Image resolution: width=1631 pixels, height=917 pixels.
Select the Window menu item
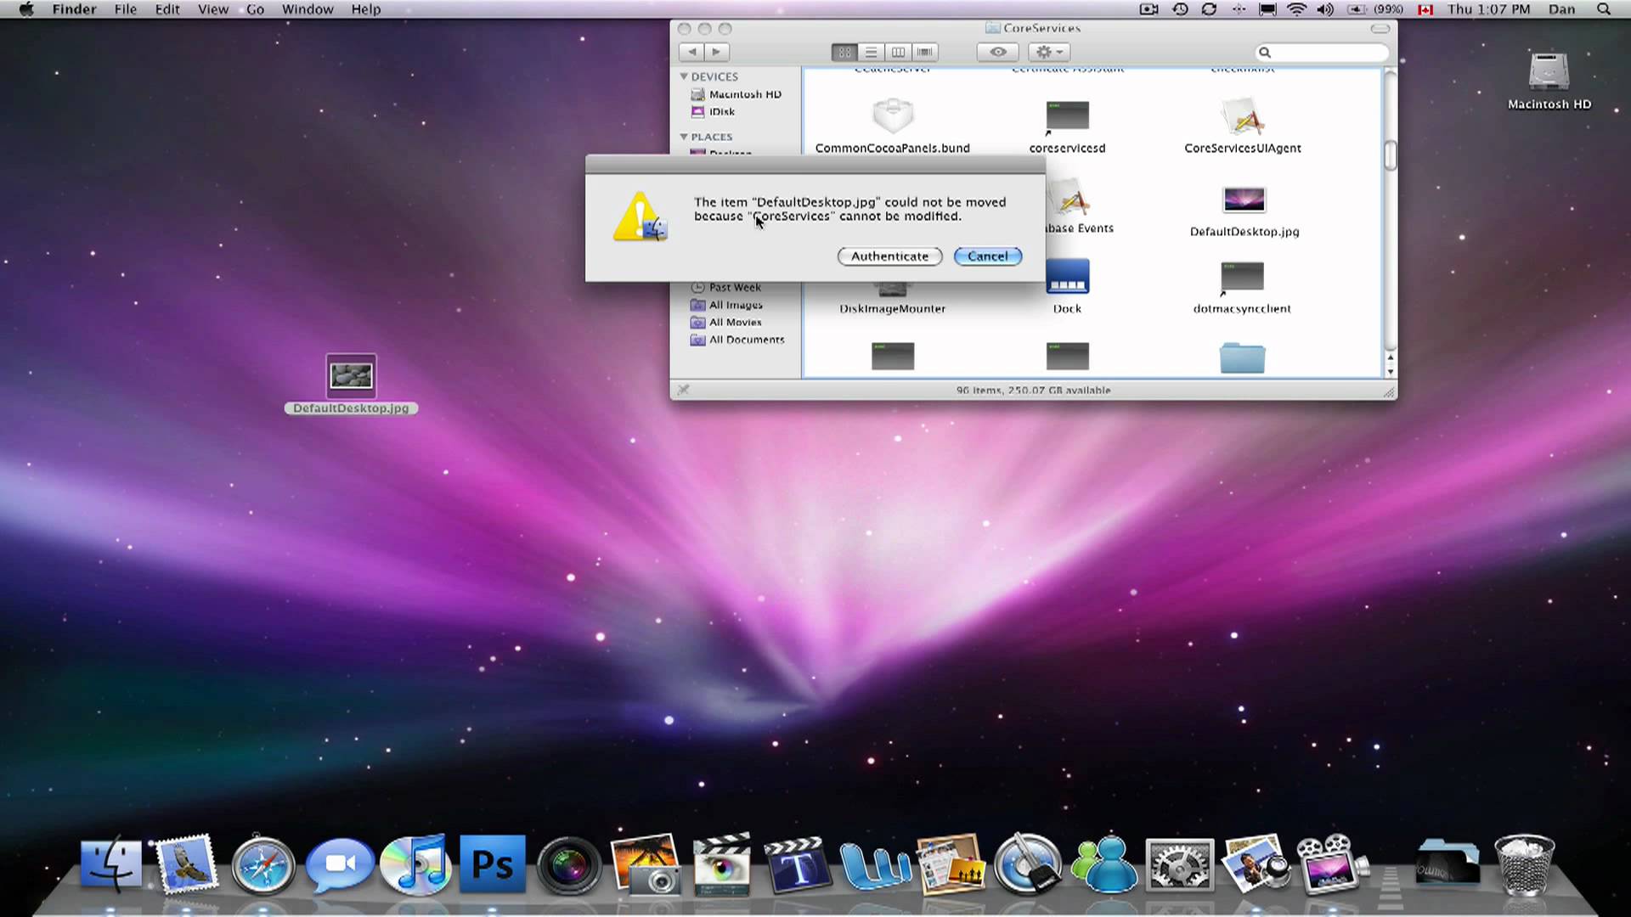[x=307, y=9]
